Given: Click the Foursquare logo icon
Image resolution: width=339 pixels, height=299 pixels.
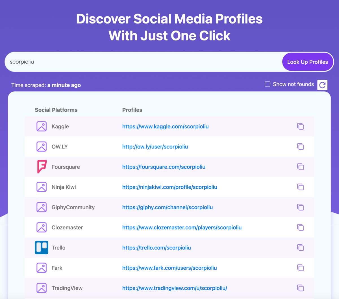Looking at the screenshot, I should [x=42, y=167].
